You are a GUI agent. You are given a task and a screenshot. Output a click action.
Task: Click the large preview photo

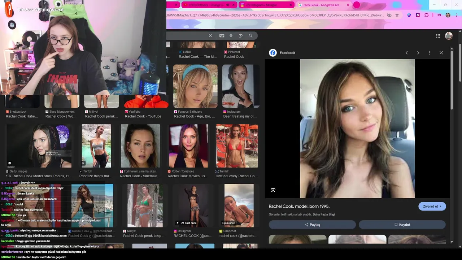pyautogui.click(x=357, y=129)
